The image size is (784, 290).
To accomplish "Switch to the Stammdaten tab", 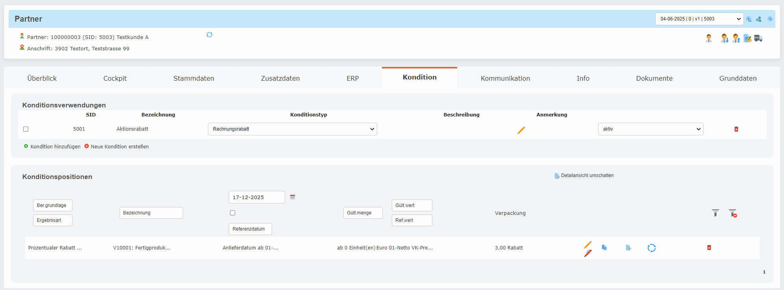I will click(x=193, y=78).
